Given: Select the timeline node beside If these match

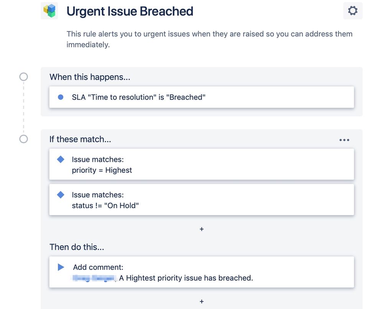Looking at the screenshot, I should pos(23,139).
